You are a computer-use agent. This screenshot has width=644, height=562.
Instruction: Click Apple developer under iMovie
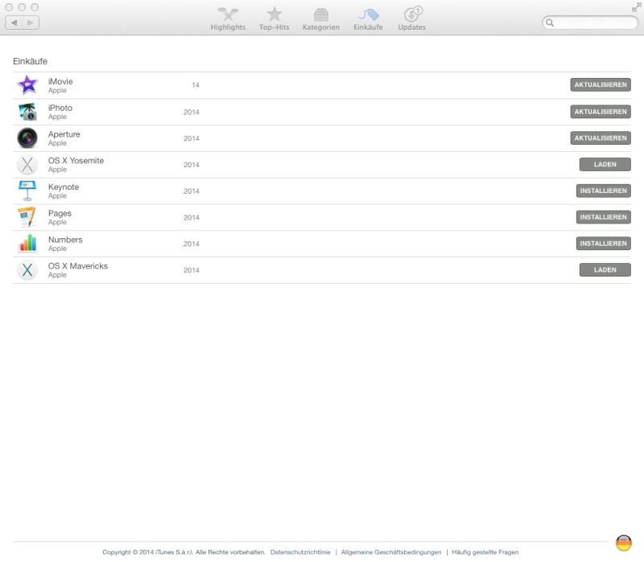[x=57, y=91]
